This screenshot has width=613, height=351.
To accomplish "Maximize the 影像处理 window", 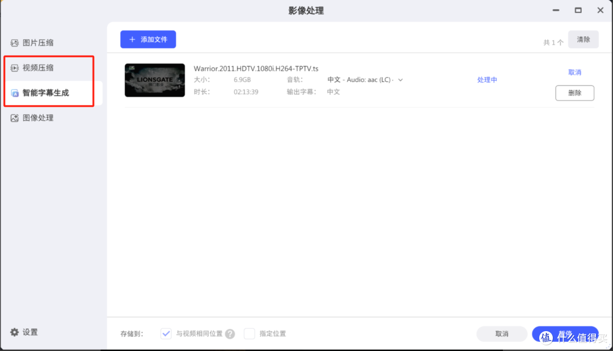I will click(x=578, y=11).
